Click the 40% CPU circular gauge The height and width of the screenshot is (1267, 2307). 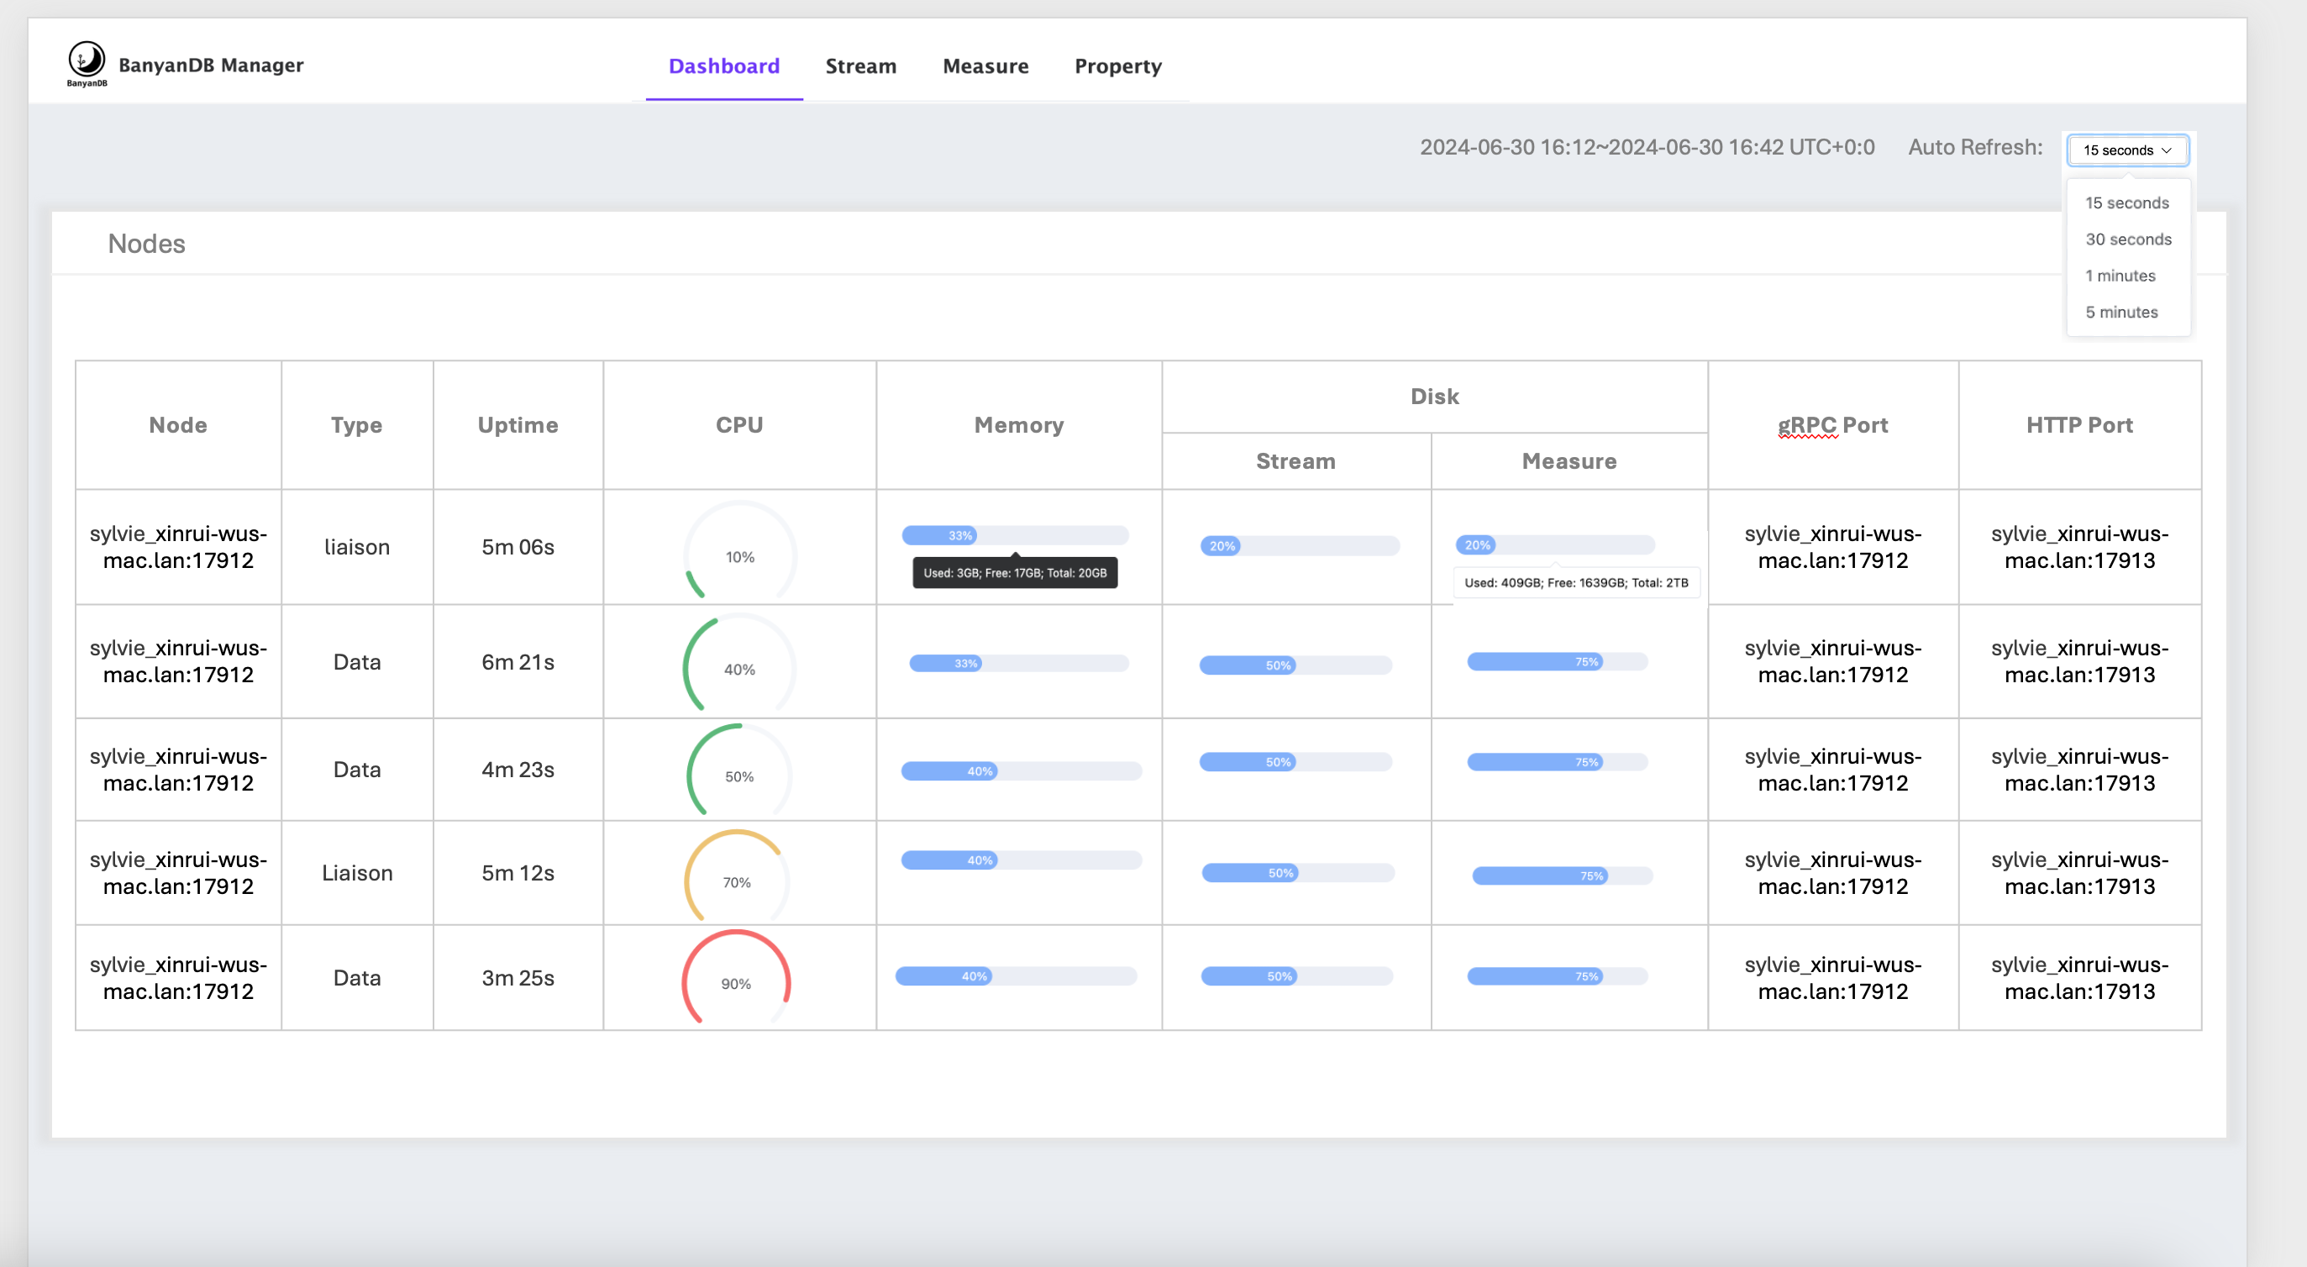[x=738, y=668]
